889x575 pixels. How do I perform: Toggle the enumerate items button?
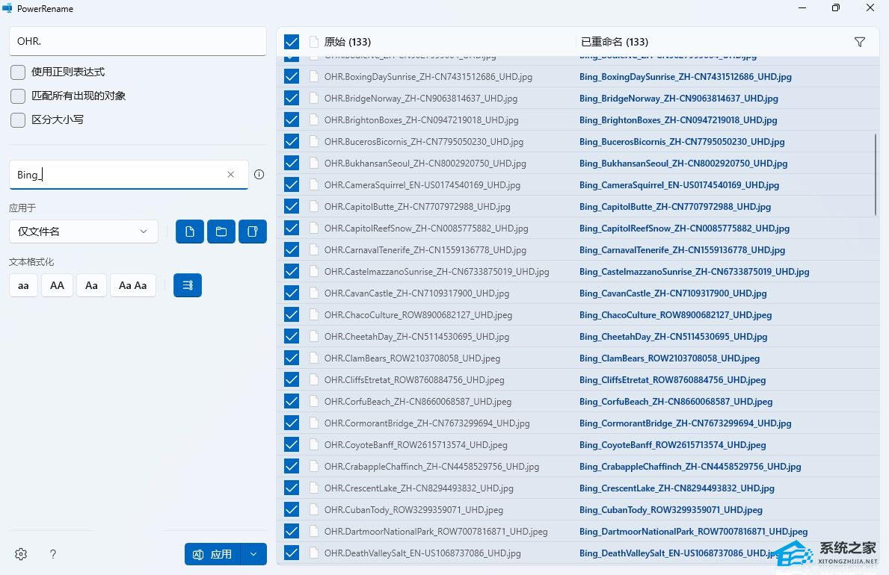188,285
